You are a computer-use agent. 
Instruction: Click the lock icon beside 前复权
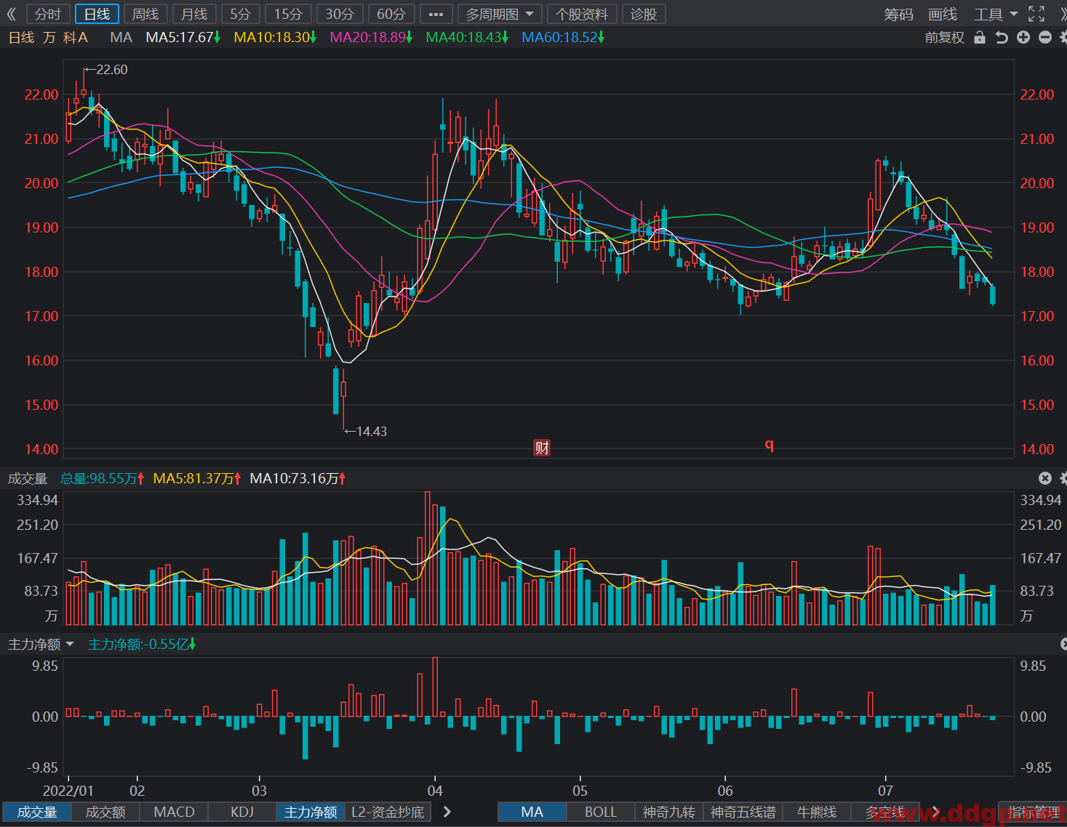[980, 37]
